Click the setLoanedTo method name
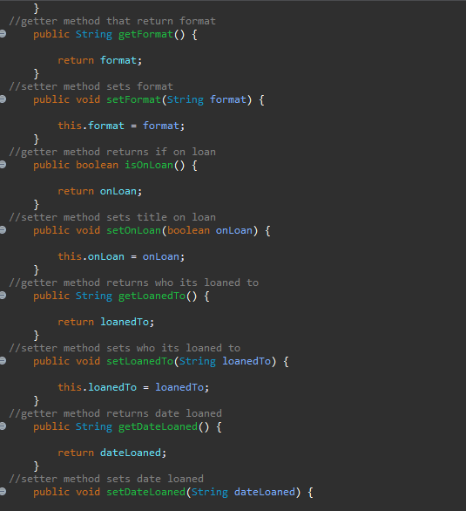Image resolution: width=466 pixels, height=511 pixels. [140, 361]
